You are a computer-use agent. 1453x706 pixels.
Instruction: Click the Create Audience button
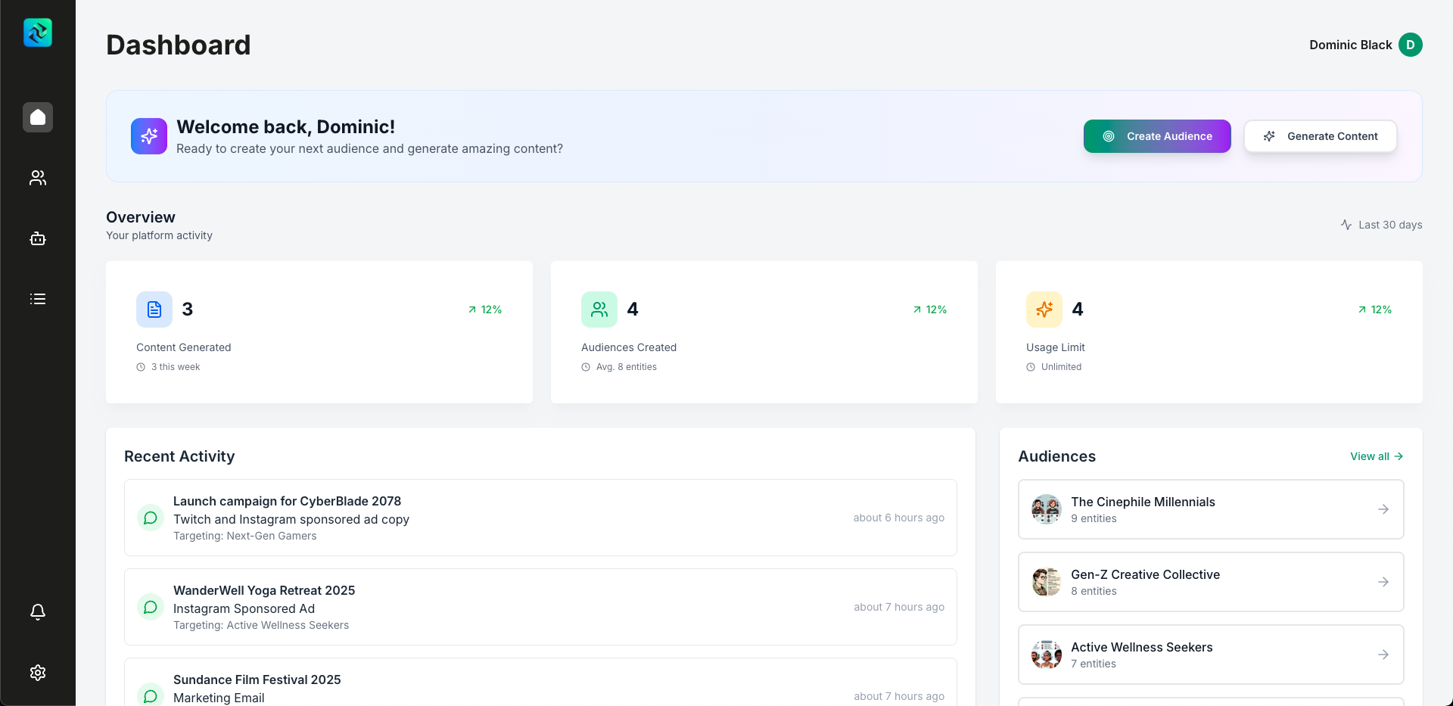tap(1156, 136)
